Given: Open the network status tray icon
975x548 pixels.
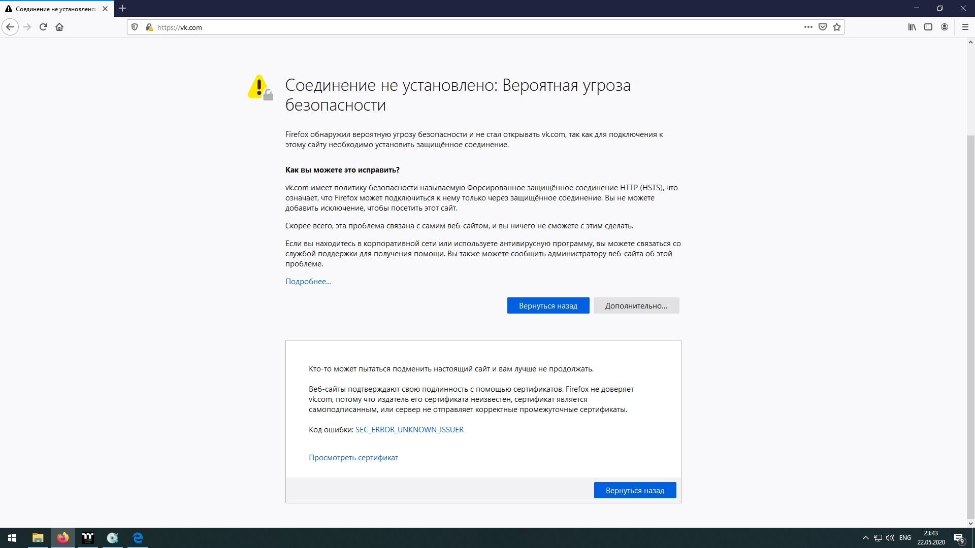Looking at the screenshot, I should (x=878, y=538).
